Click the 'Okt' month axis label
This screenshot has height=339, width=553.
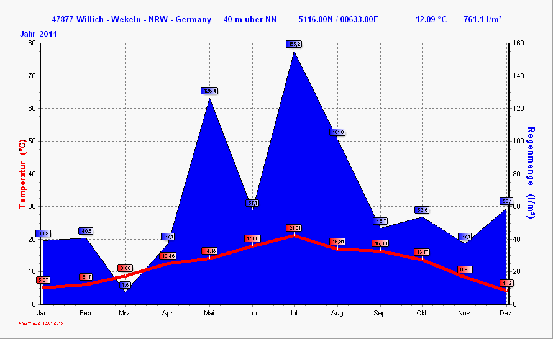click(x=422, y=314)
